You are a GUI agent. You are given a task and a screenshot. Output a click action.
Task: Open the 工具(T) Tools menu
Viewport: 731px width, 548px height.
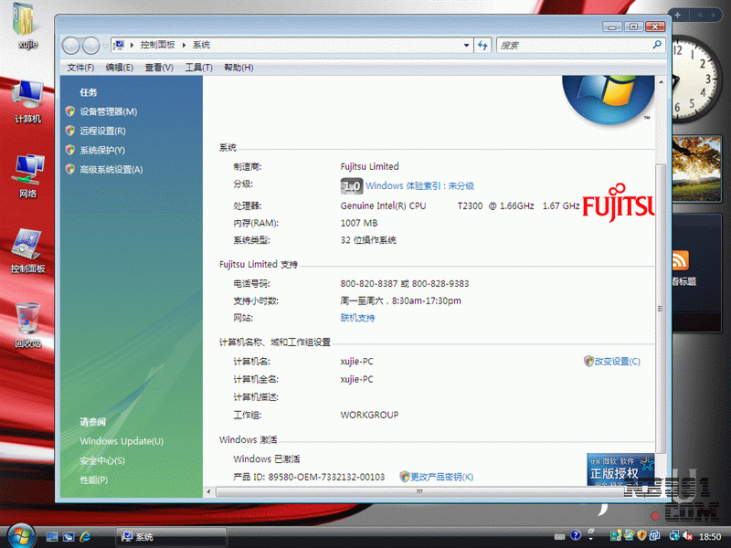pyautogui.click(x=198, y=68)
